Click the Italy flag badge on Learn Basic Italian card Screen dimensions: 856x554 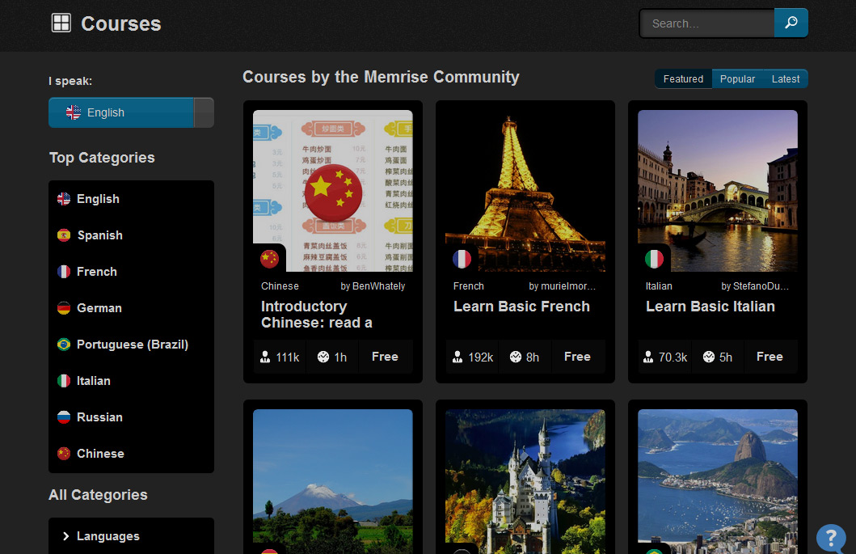point(654,259)
